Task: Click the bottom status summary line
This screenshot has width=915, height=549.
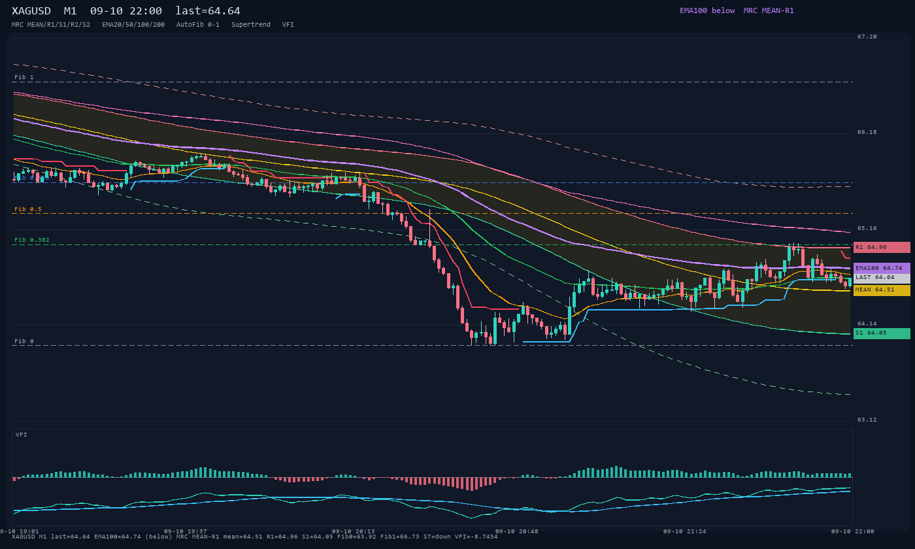Action: point(255,537)
